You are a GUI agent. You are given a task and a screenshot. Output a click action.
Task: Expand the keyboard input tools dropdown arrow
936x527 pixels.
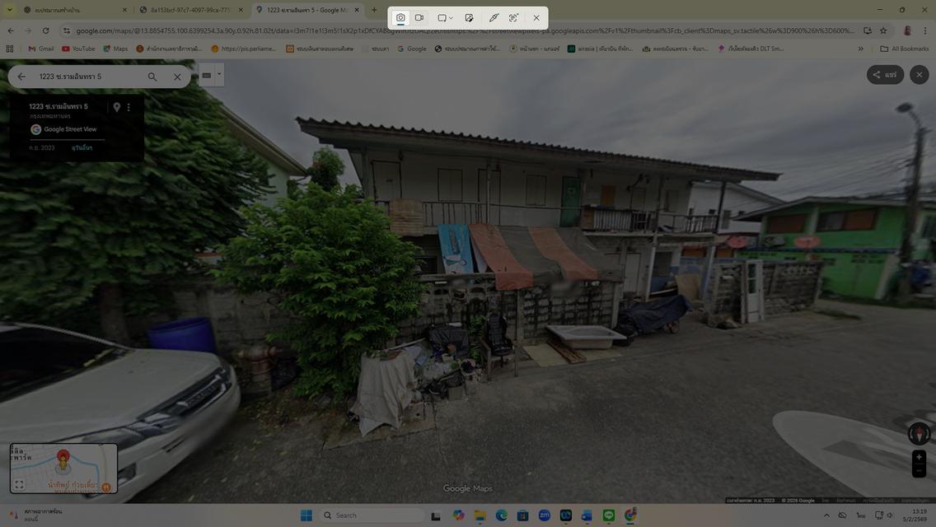pos(219,75)
